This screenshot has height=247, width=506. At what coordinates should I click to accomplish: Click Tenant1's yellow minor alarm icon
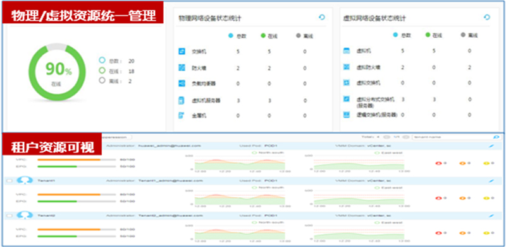(x=486, y=198)
